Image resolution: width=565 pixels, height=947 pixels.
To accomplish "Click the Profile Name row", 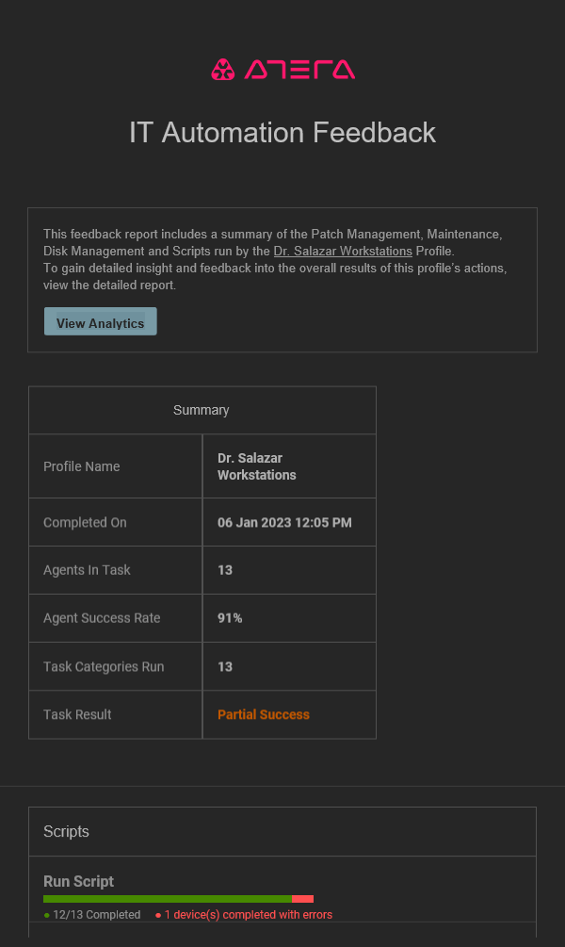I will pos(115,465).
